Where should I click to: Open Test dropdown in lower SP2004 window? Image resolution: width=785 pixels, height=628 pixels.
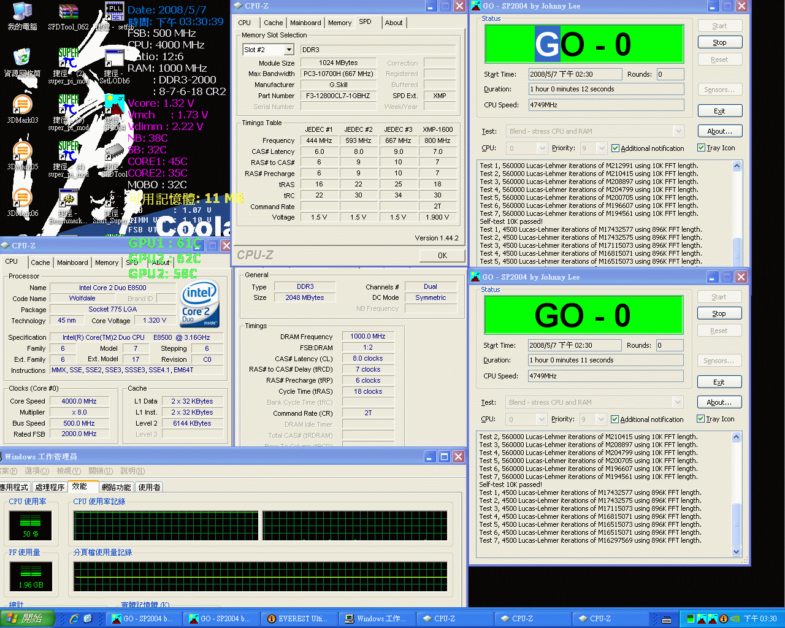coord(677,402)
